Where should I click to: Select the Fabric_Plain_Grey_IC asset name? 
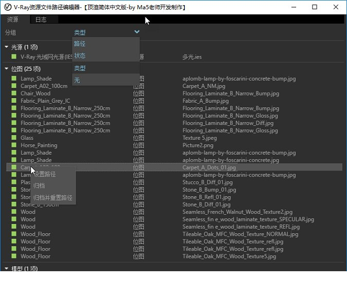(45, 101)
